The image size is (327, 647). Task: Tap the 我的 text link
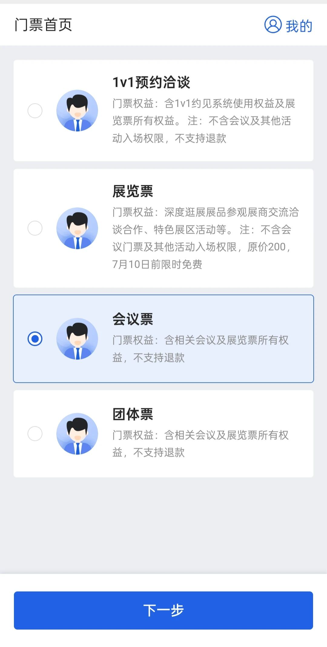299,26
